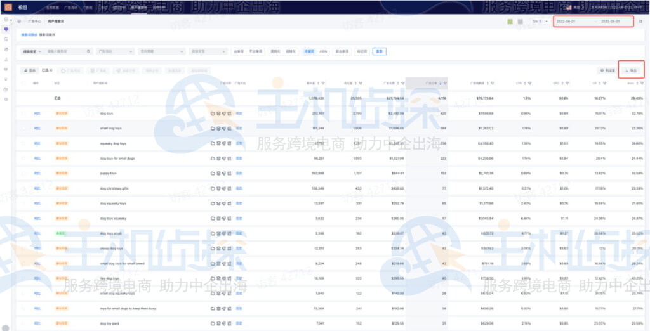Tick the checkbox for the dog christmas gifts row

point(23,188)
